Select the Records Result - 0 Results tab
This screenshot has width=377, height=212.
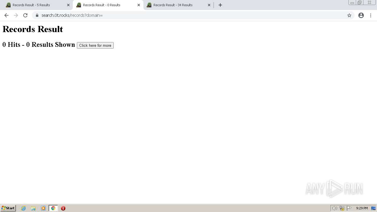click(108, 5)
